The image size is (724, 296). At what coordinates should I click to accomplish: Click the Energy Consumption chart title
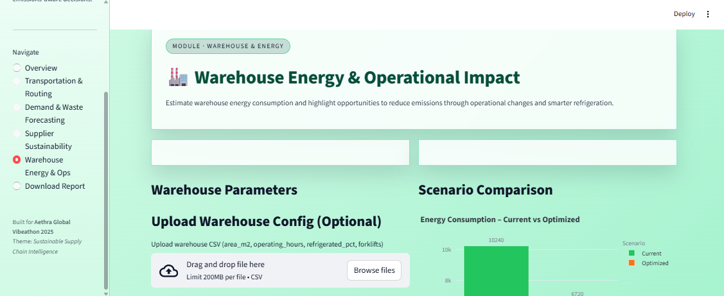pos(500,220)
